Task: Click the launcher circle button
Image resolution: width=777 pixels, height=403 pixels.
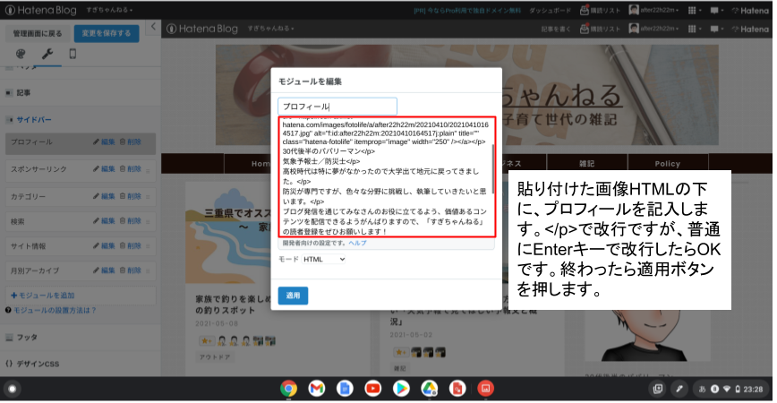Action: (x=12, y=390)
